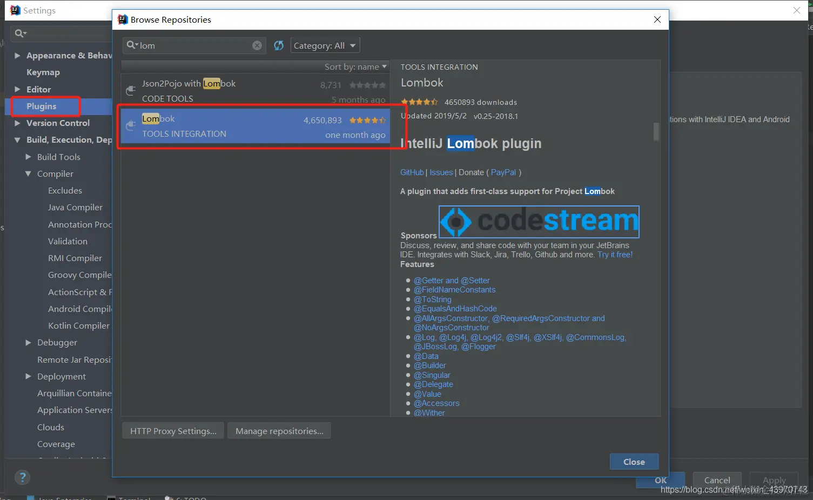
Task: Select Clouds settings item
Action: click(51, 427)
